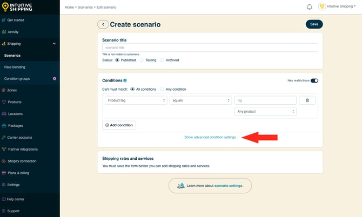Click the Shopify connection icon
The width and height of the screenshot is (362, 217).
click(4, 161)
